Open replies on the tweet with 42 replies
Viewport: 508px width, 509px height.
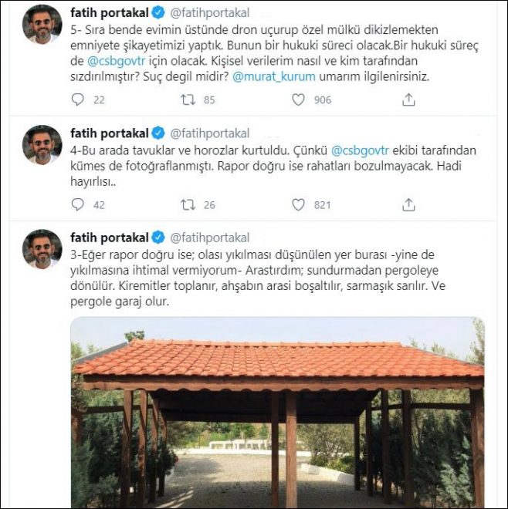[76, 204]
